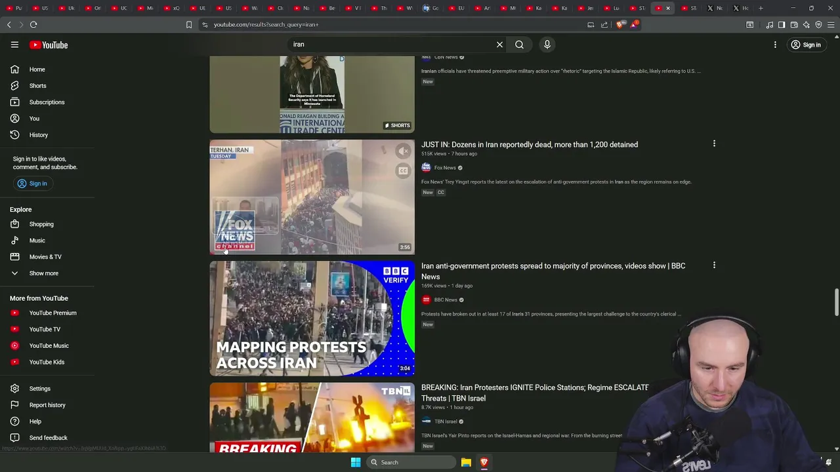Go back with the browser back arrow
The height and width of the screenshot is (472, 840).
coord(9,25)
